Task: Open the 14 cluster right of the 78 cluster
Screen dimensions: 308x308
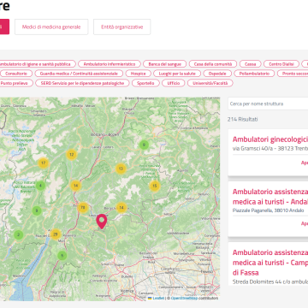Action: [x=121, y=207]
